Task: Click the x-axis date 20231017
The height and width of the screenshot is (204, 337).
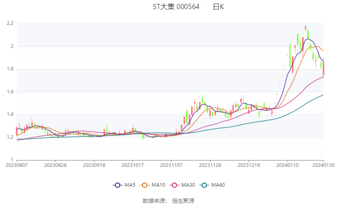Action: (132, 165)
